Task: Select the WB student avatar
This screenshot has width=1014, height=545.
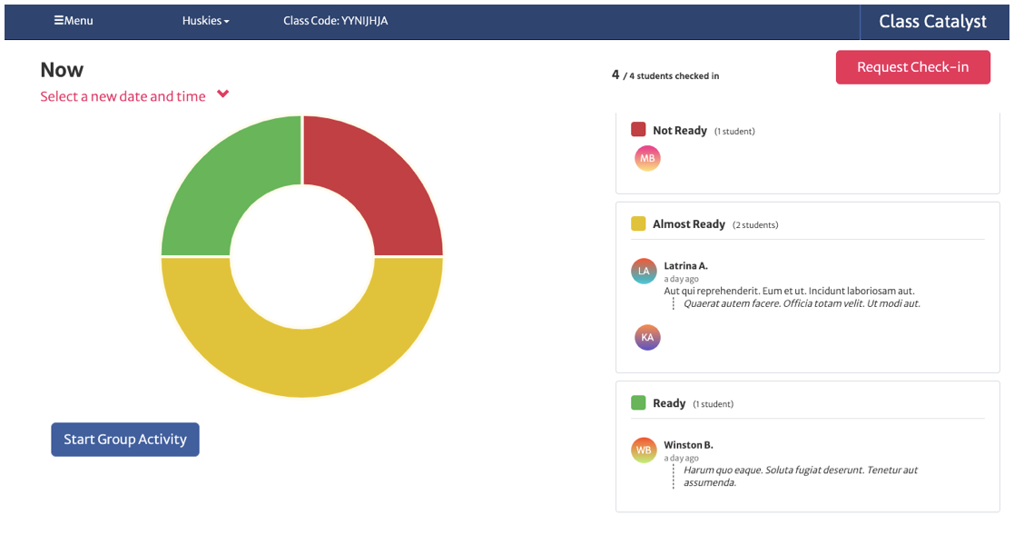Action: point(644,450)
